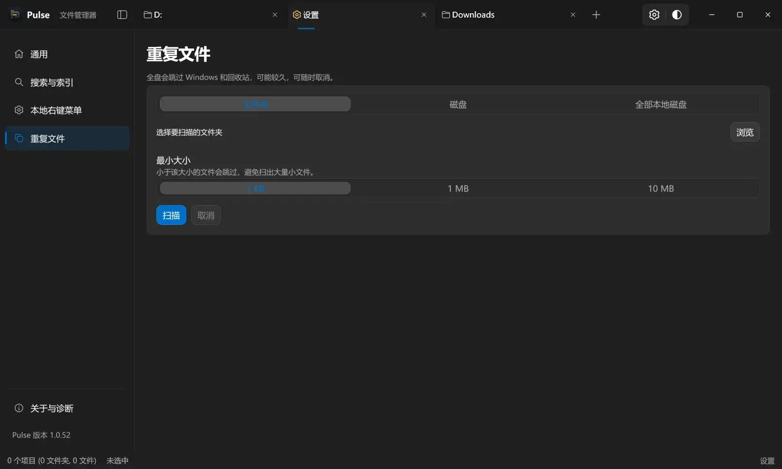
Task: Click 选择要扫描的文件夹 label
Action: tap(189, 132)
